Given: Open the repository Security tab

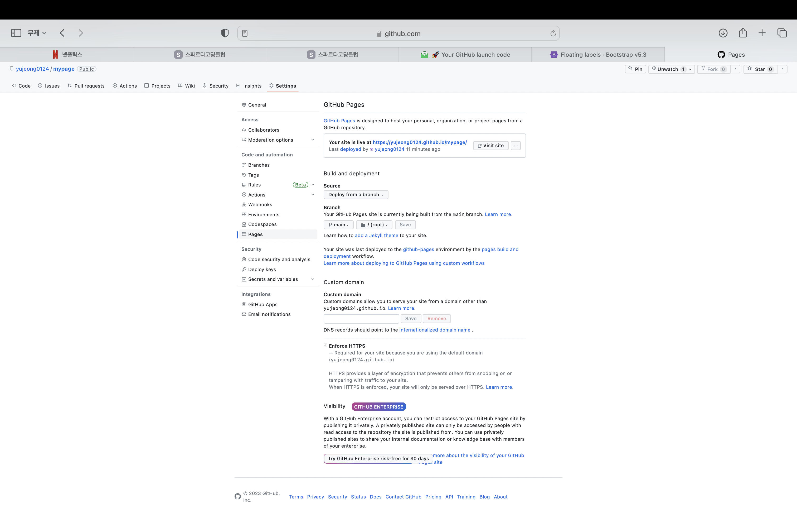Looking at the screenshot, I should 215,86.
